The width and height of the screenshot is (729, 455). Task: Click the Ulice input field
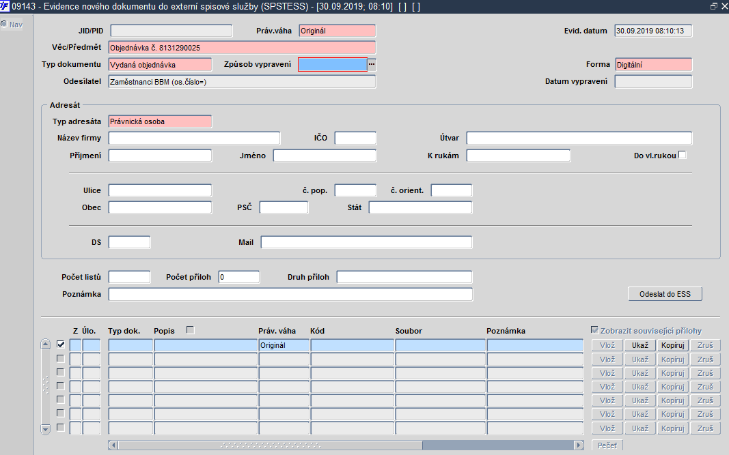[x=160, y=190]
